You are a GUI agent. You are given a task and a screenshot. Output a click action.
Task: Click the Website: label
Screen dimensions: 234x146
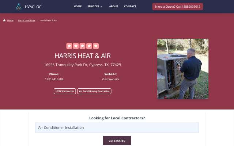click(x=110, y=74)
